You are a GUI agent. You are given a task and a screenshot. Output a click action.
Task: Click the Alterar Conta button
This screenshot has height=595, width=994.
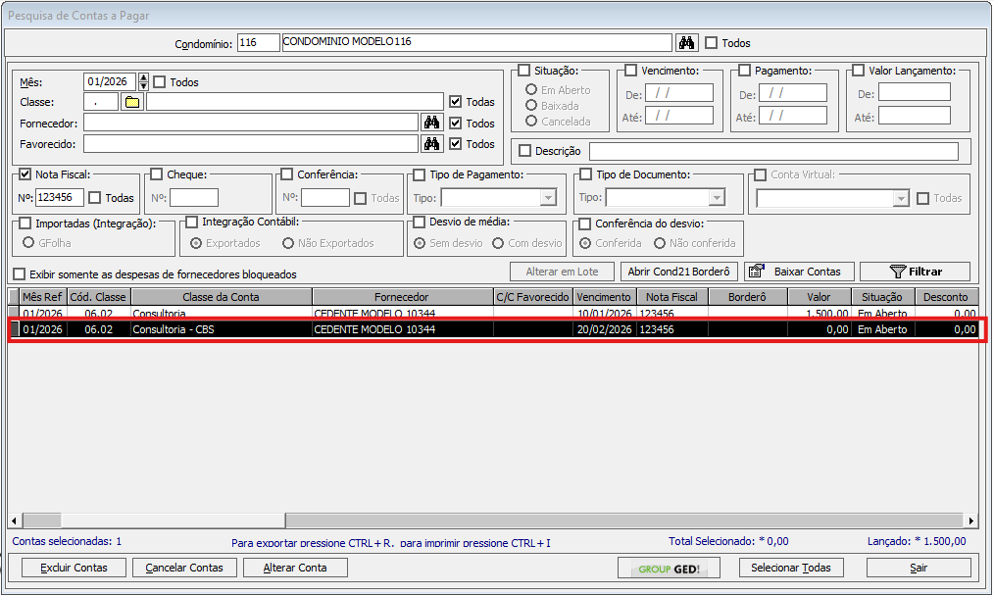coord(295,568)
